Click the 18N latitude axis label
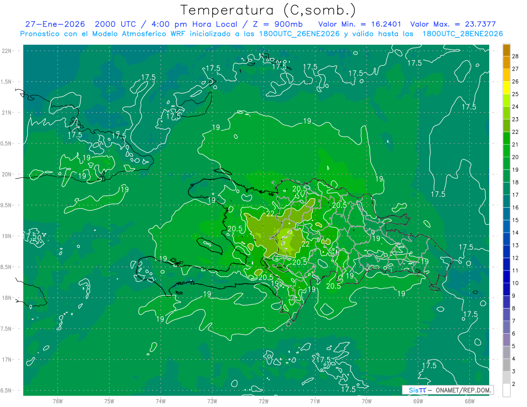The height and width of the screenshot is (407, 527). (x=7, y=298)
